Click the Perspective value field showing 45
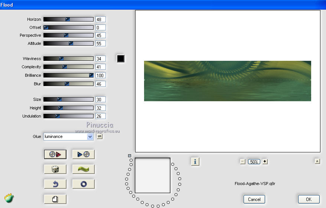 coord(100,35)
